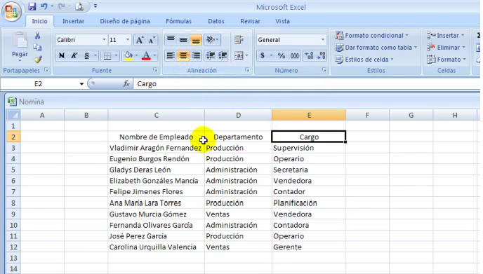The width and height of the screenshot is (483, 274).
Task: Click the insert function fx icon
Action: 126,83
